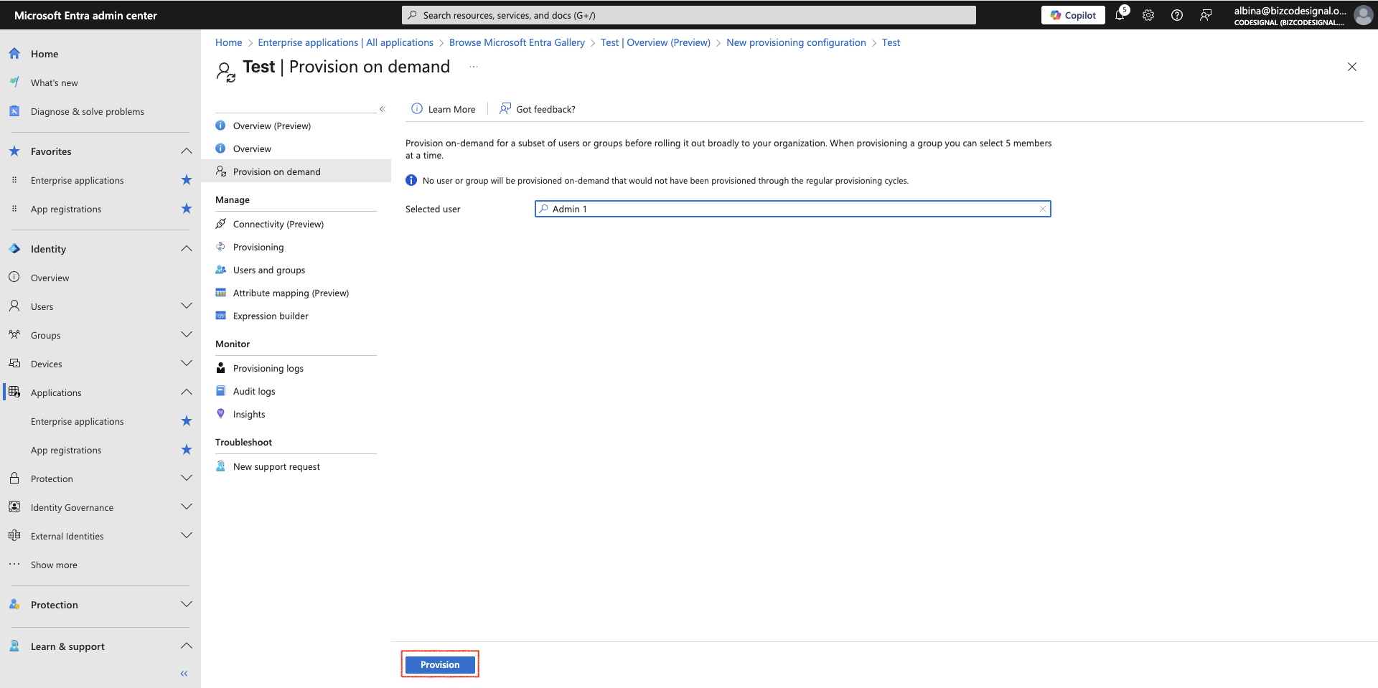Expand the Devices section chevron
This screenshot has height=688, width=1378.
click(187, 364)
